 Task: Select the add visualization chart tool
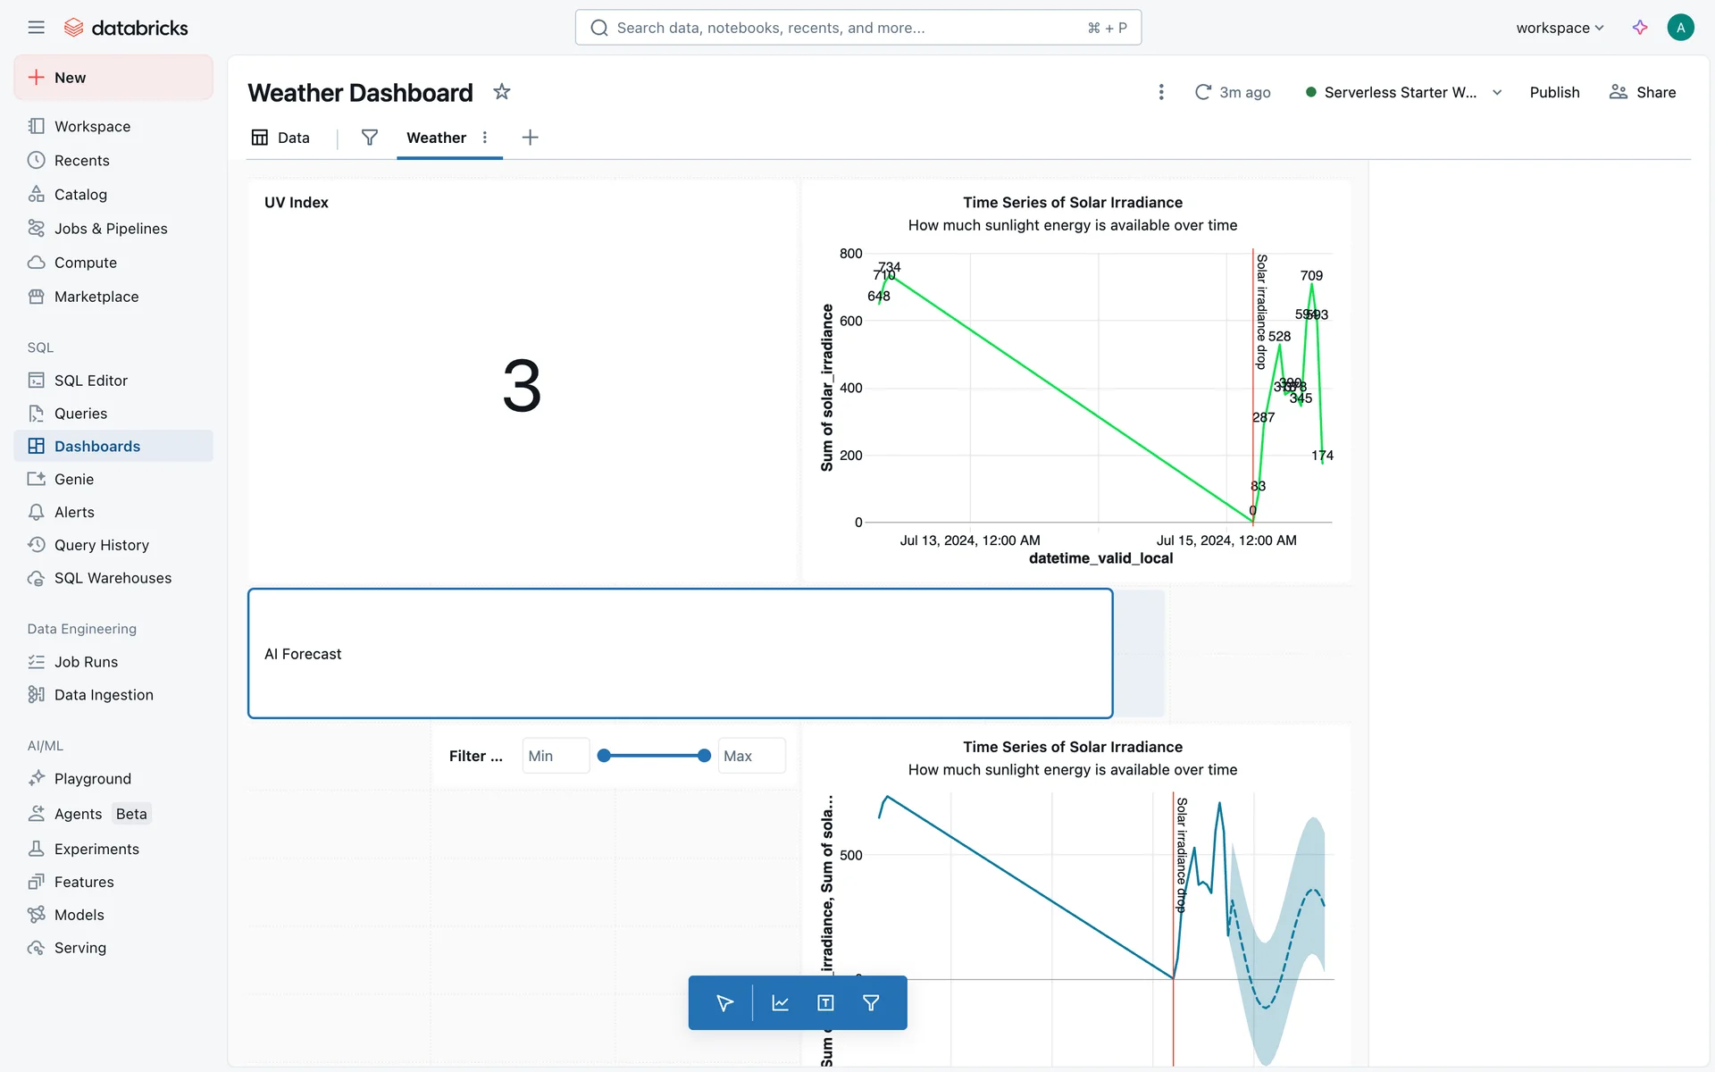[x=780, y=1003]
